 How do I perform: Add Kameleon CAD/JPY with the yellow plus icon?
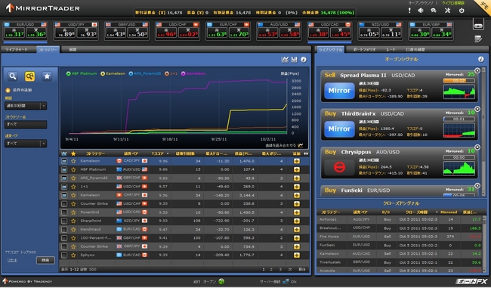tap(297, 161)
